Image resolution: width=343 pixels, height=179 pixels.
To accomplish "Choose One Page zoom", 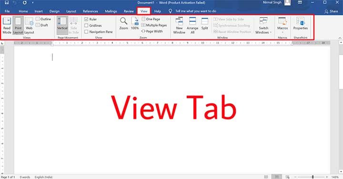I will (151, 19).
